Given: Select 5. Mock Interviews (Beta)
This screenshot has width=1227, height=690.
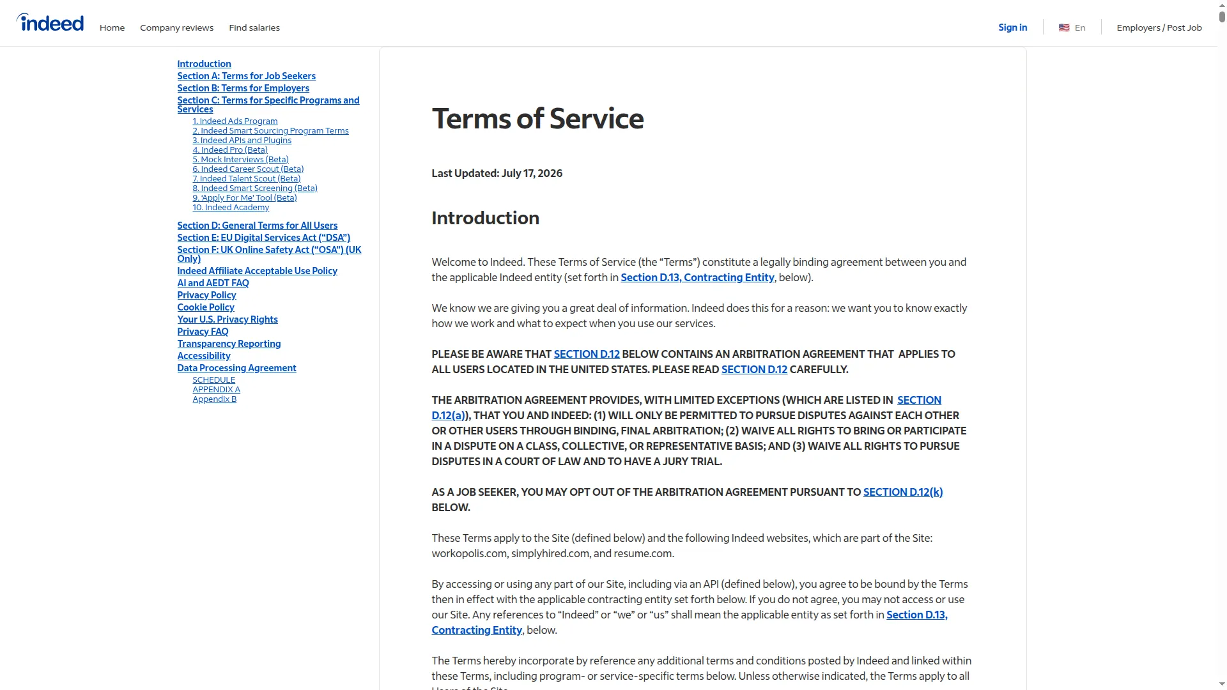Looking at the screenshot, I should click(240, 160).
